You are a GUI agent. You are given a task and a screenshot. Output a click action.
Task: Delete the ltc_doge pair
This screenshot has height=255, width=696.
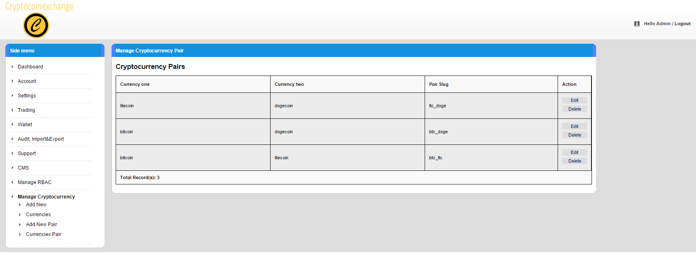coord(575,109)
